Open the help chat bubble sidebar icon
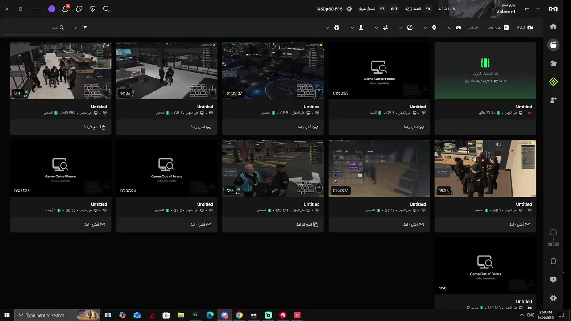571x321 pixels. click(553, 280)
